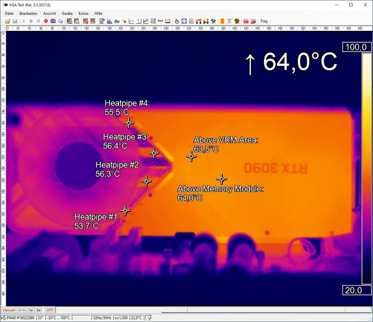
Task: Click the first palette scaling arrow icon
Action: (x=199, y=21)
